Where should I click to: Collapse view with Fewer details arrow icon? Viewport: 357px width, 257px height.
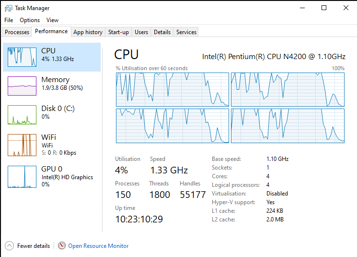(x=9, y=246)
